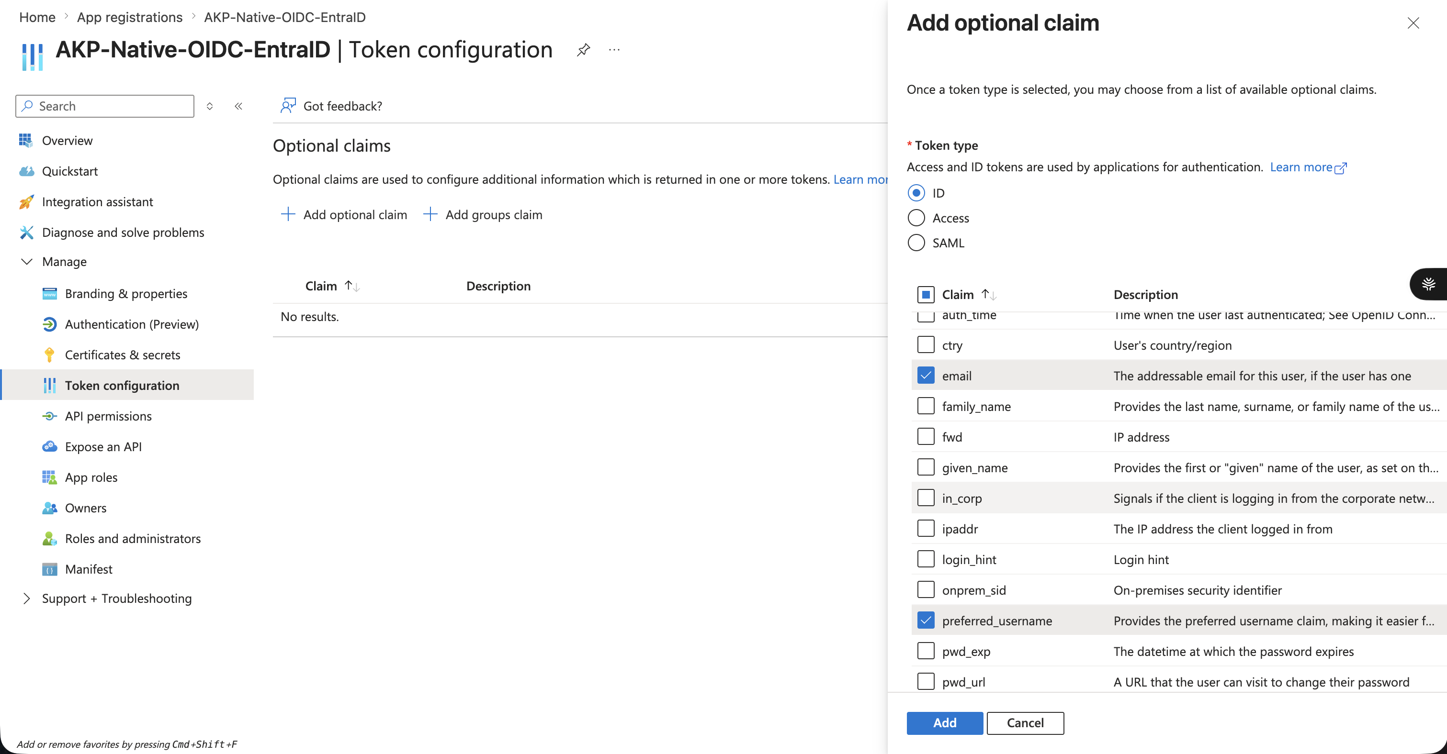
Task: Pin the Token configuration page
Action: point(583,50)
